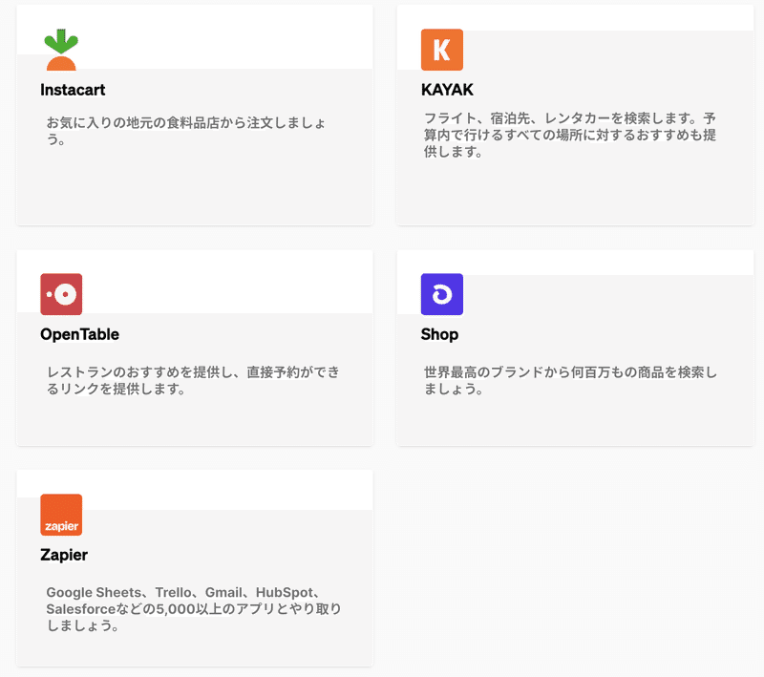The image size is (764, 677).
Task: Select Shop description about 世界最高のブランド
Action: (x=570, y=380)
